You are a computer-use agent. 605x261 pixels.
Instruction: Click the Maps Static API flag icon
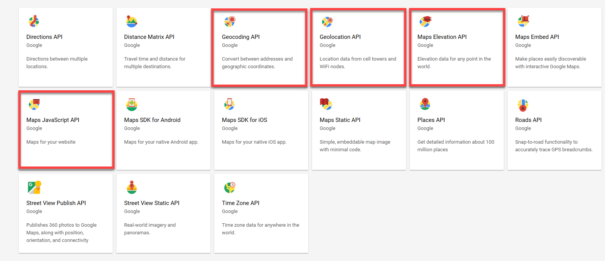coord(326,104)
